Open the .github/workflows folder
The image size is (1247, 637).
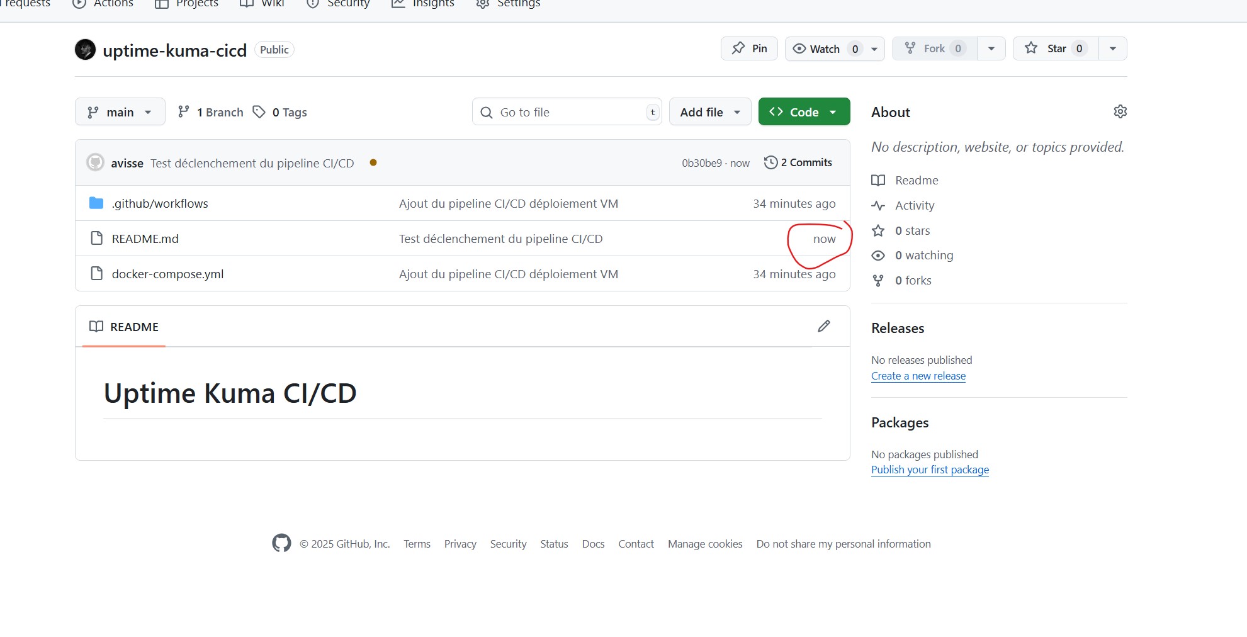coord(160,203)
